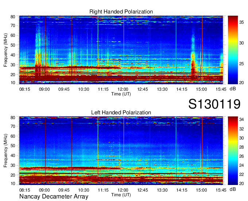Click the 15:45 tick under bottom plot
This screenshot has width=248, height=201.
click(221, 190)
